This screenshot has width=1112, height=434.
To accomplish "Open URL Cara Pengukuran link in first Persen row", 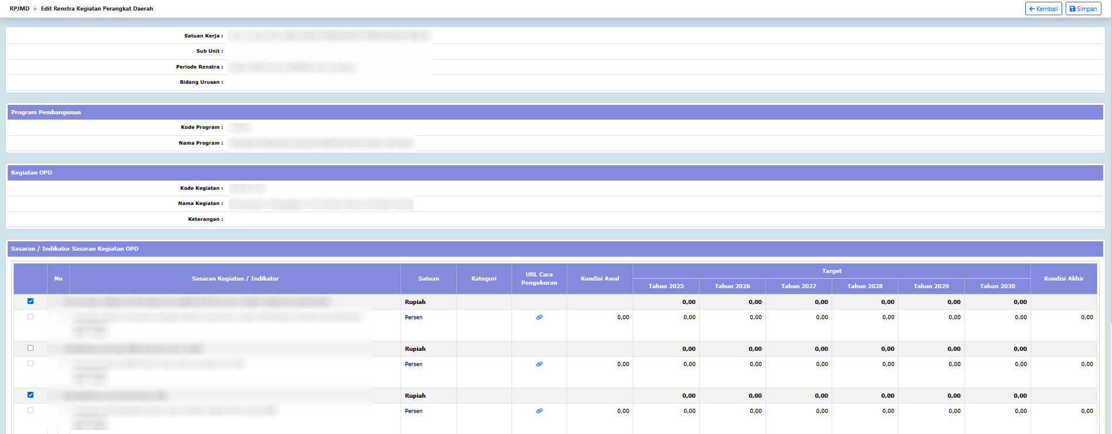I will 539,317.
